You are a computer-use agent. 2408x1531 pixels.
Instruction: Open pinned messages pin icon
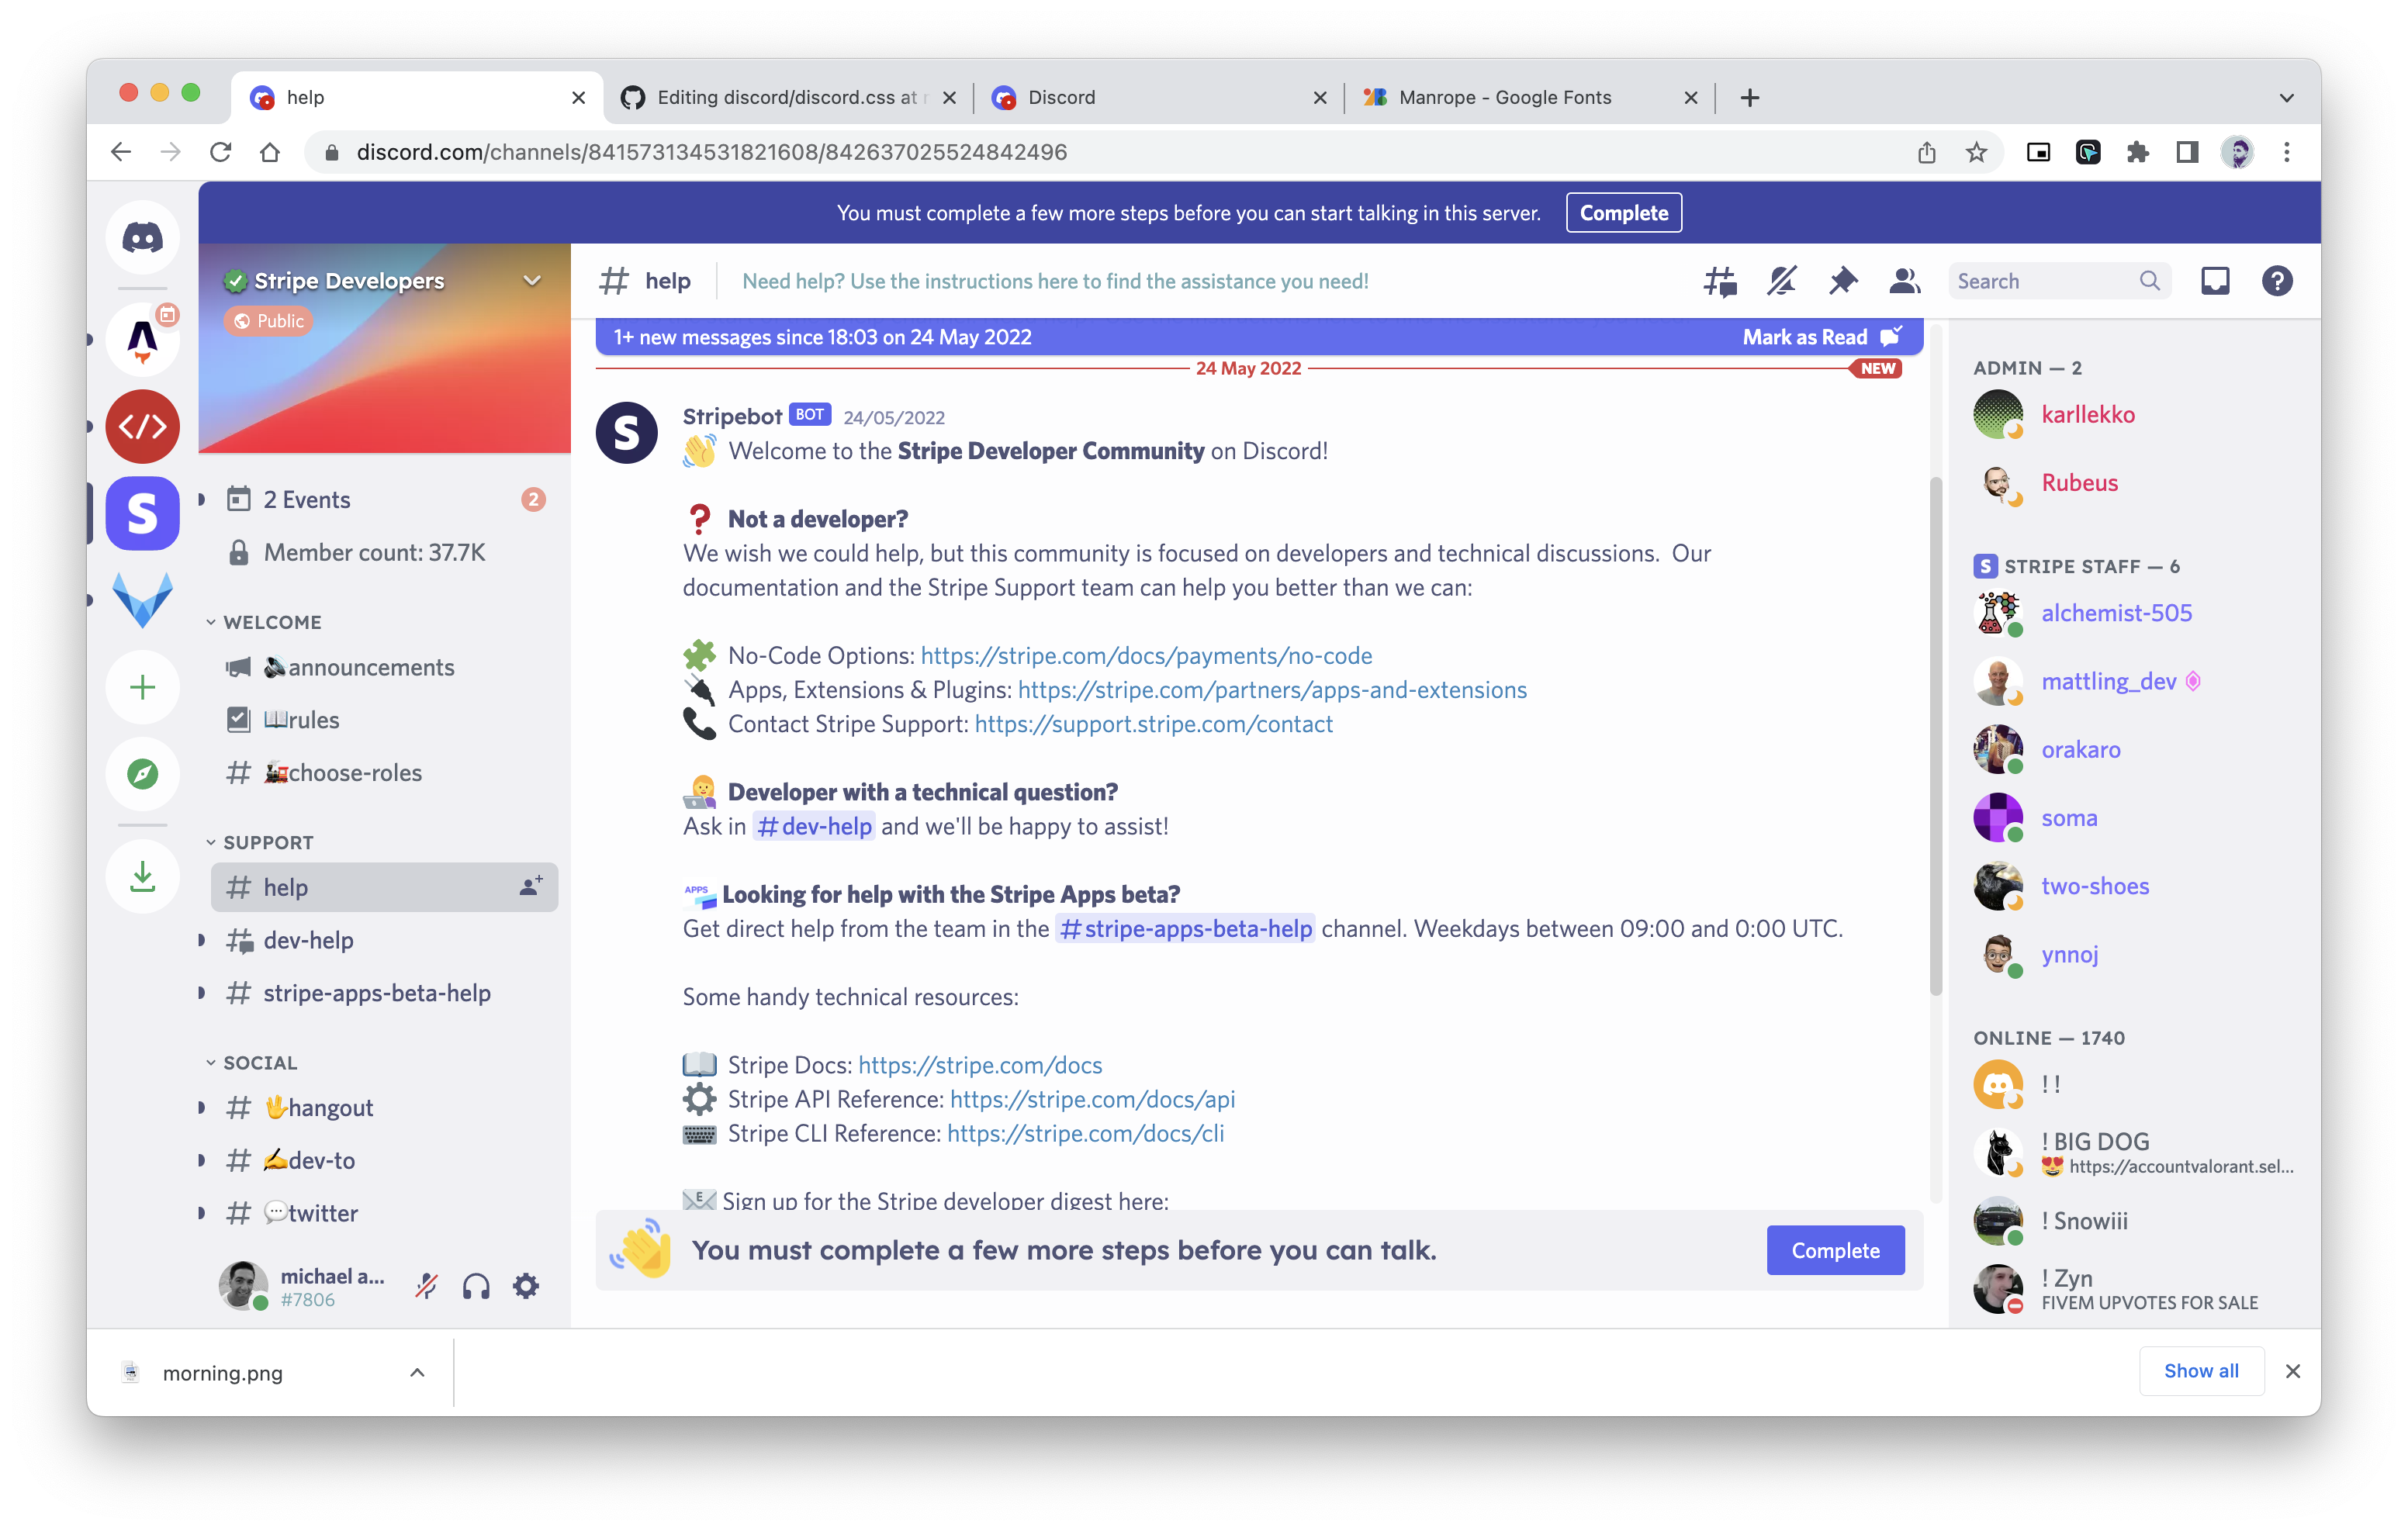tap(1843, 281)
